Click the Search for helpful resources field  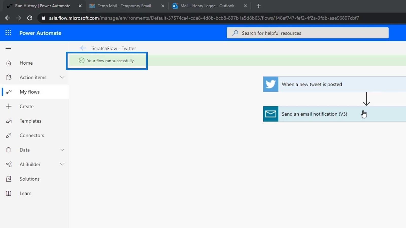[308, 33]
